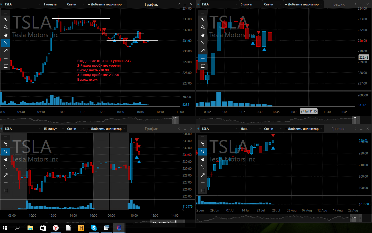Viewport: 372px width, 233px height.
Task: Click 'График' title of the 1-minute chart
Action: click(x=151, y=4)
